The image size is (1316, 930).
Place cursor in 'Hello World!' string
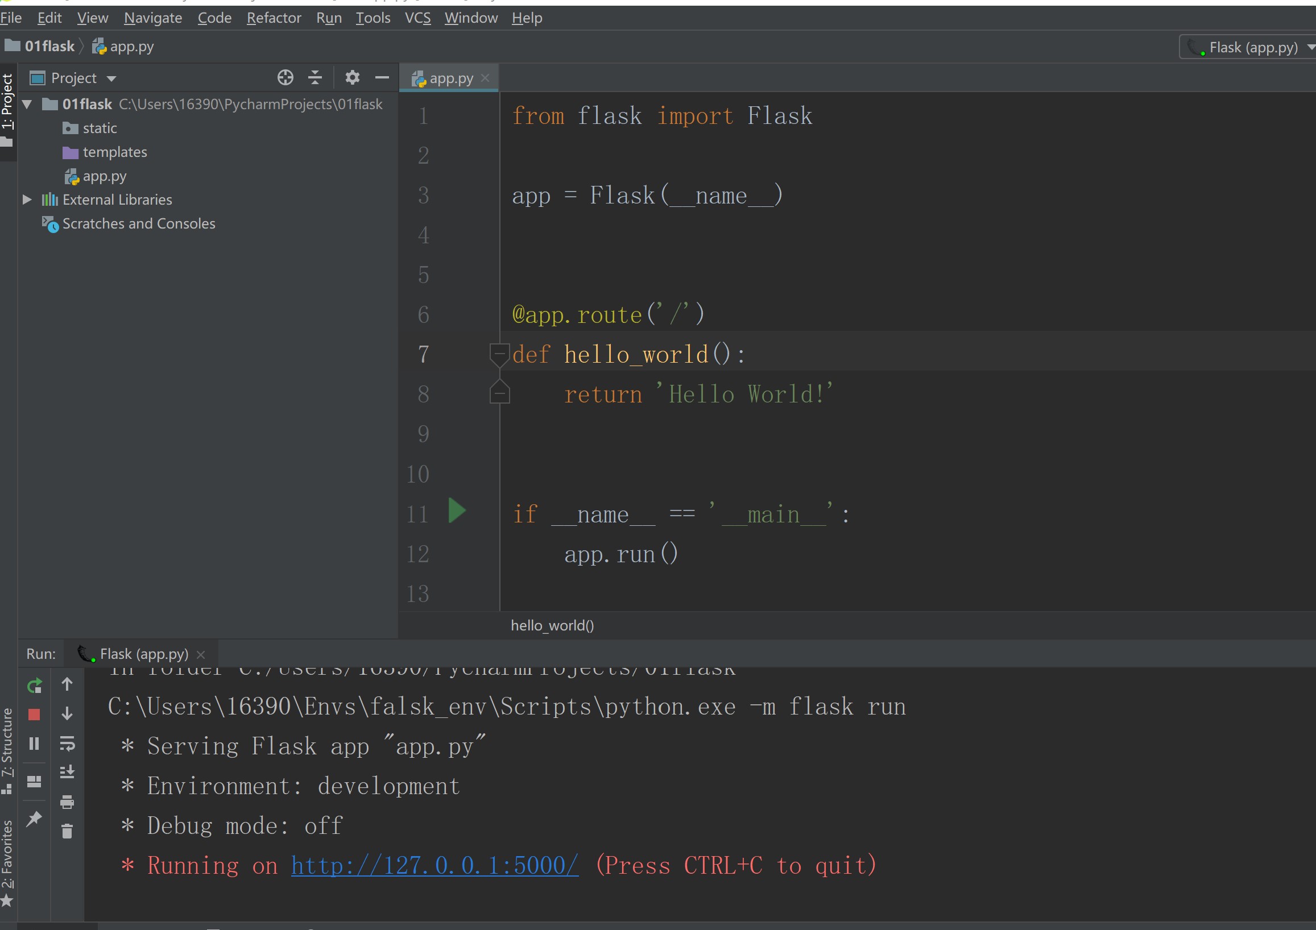coord(745,395)
